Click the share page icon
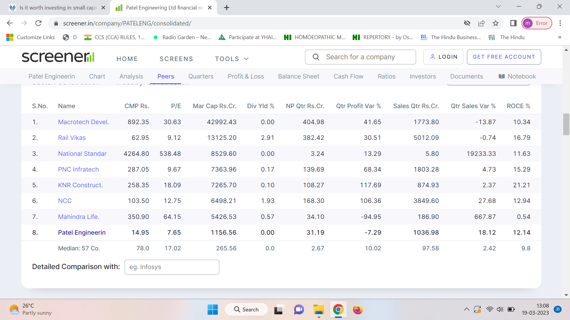This screenshot has height=320, width=570. coord(481,23)
